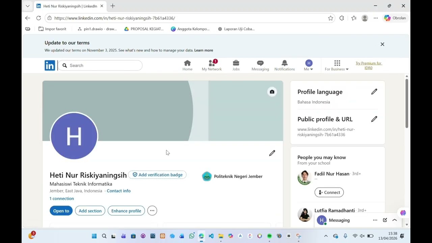The width and height of the screenshot is (432, 243).
Task: Open the Anggota Kelompo... bookmark
Action: click(x=190, y=29)
